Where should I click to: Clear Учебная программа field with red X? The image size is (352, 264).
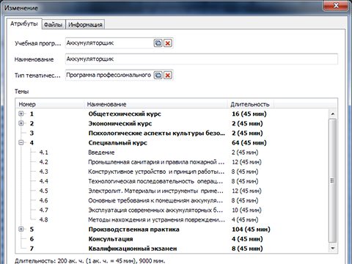(x=168, y=43)
